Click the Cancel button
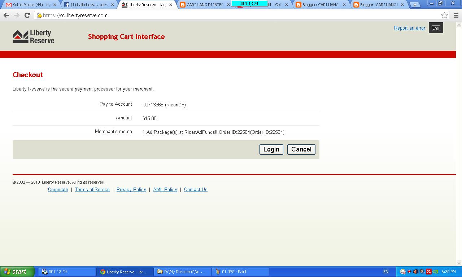This screenshot has height=277, width=462. (301, 149)
